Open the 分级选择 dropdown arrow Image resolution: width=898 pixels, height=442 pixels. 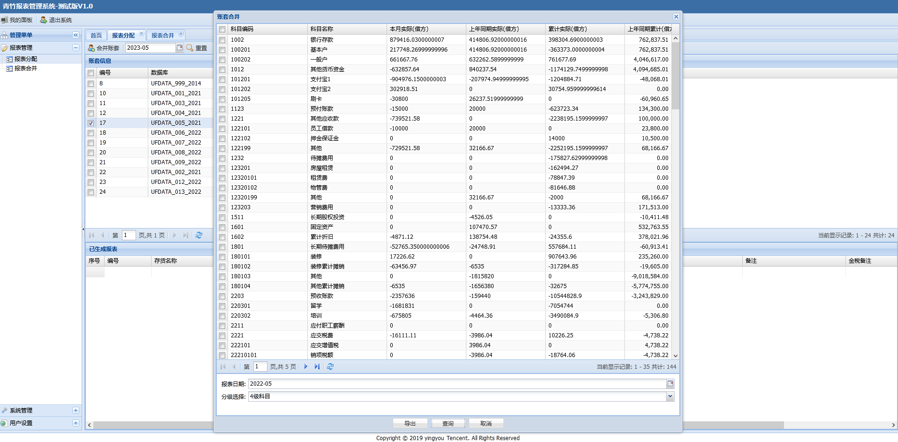670,396
